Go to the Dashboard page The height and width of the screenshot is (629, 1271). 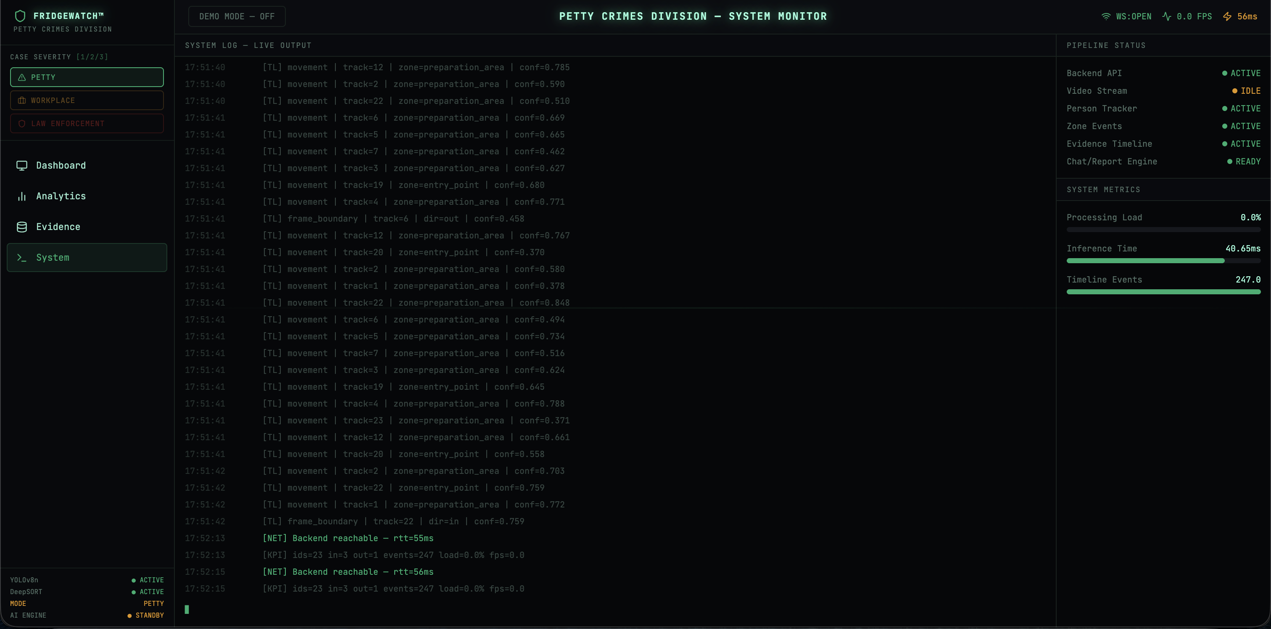pyautogui.click(x=61, y=165)
